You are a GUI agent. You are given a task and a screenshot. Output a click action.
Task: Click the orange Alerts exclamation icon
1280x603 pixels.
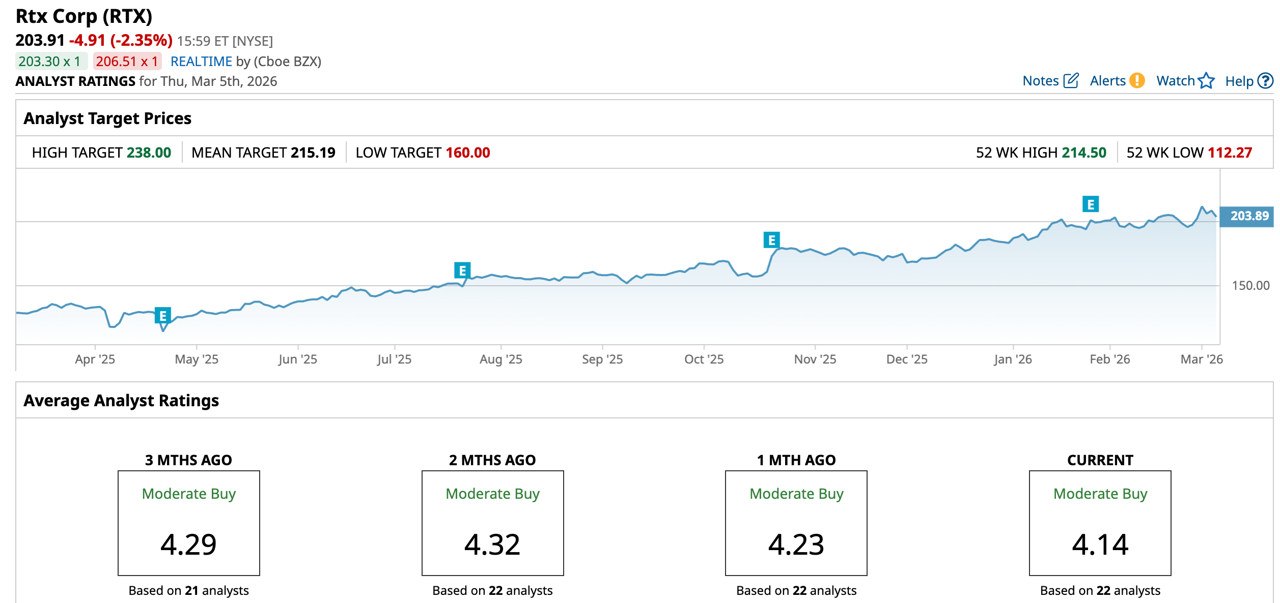click(x=1136, y=81)
